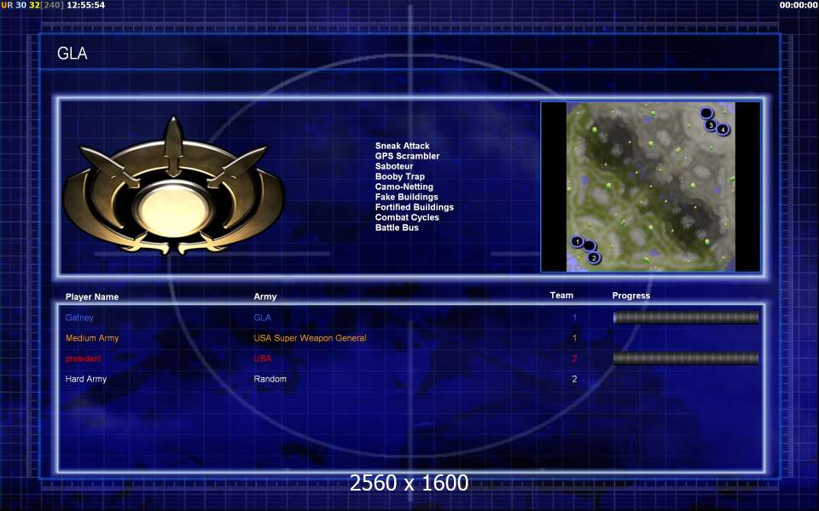The height and width of the screenshot is (511, 819).
Task: Click the Team column header
Action: [561, 296]
